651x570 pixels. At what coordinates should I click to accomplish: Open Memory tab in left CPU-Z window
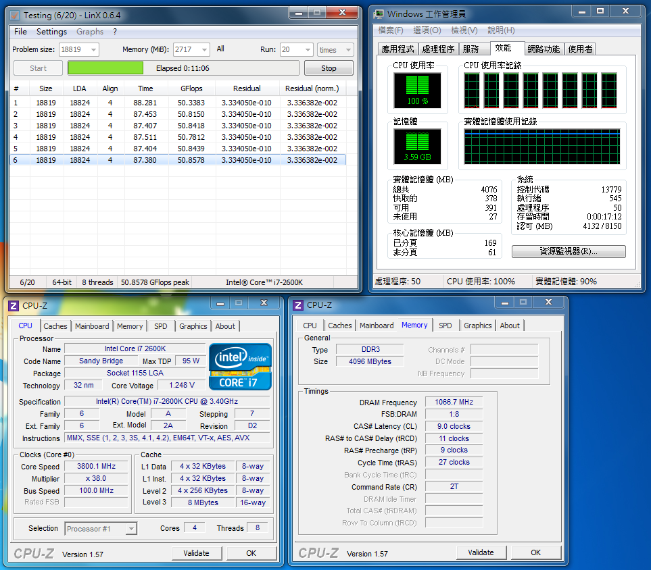tap(130, 326)
